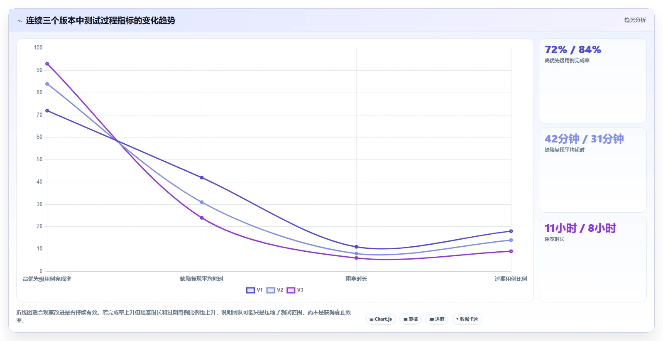Image resolution: width=663 pixels, height=341 pixels.
Task: Click V2 point on 阻塞时长 at 8
Action: point(356,254)
